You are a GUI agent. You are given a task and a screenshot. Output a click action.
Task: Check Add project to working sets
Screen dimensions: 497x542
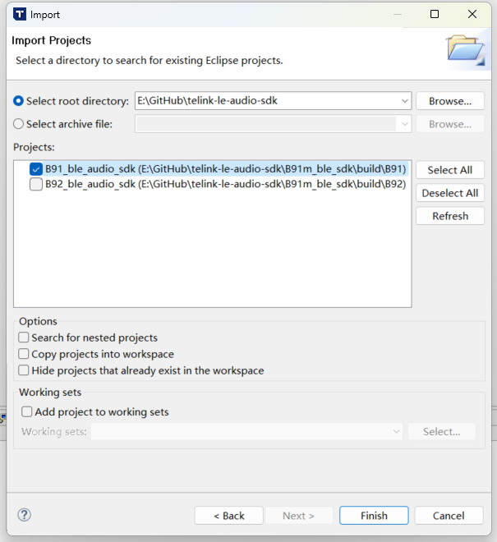click(x=27, y=411)
